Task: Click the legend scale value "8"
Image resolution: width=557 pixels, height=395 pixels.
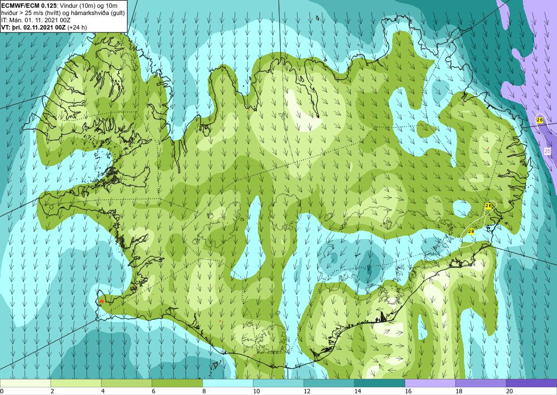Action: [204, 392]
